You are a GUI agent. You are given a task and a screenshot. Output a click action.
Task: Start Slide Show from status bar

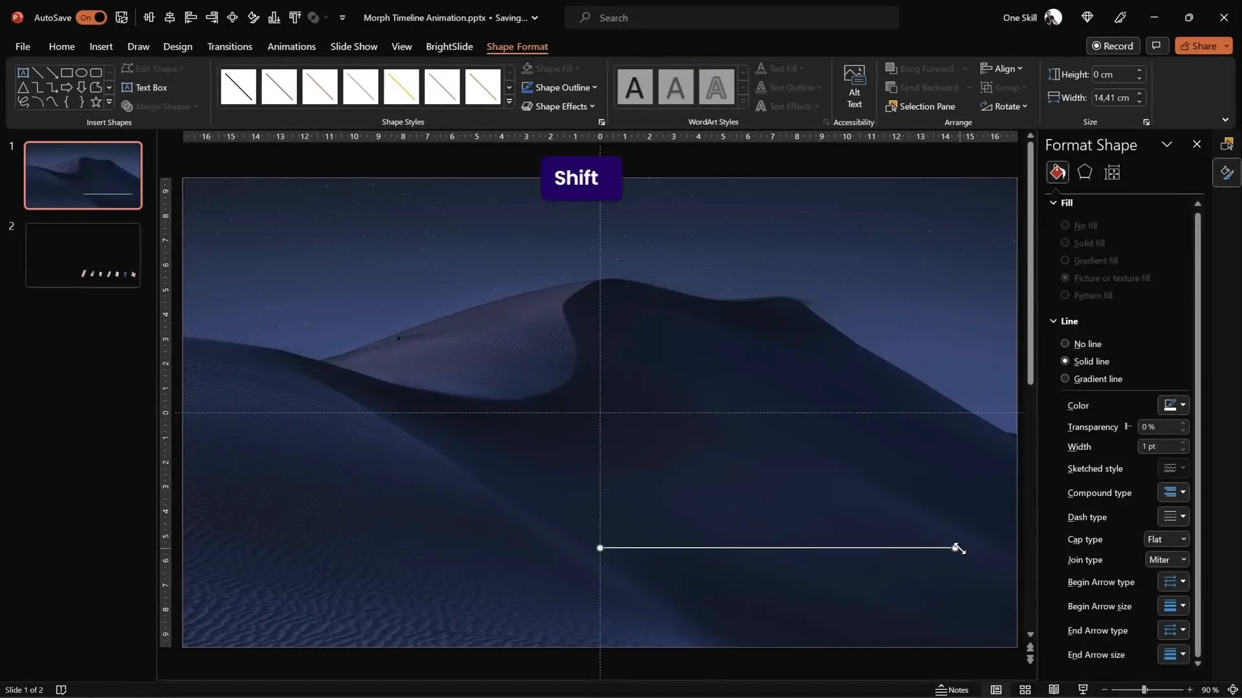pyautogui.click(x=1083, y=690)
